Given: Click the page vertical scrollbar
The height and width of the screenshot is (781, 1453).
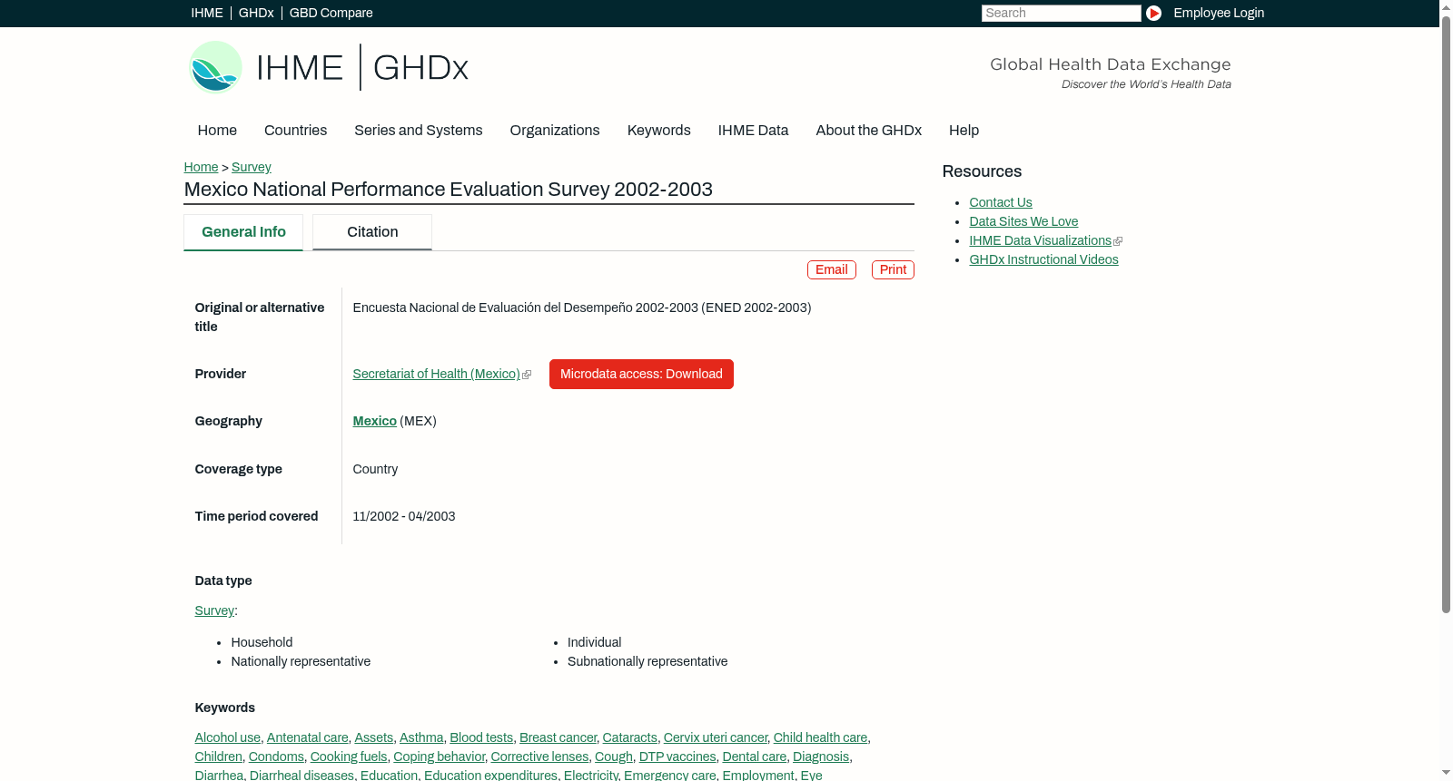Looking at the screenshot, I should coord(1446,313).
